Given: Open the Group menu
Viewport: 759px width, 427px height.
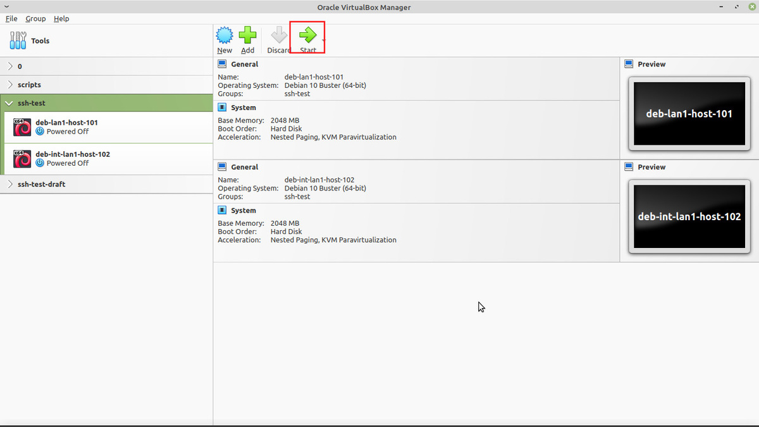Looking at the screenshot, I should pyautogui.click(x=35, y=18).
